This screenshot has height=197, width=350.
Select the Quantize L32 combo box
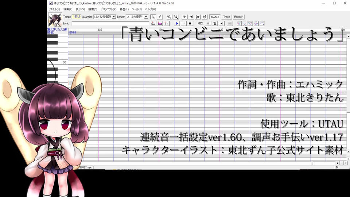coord(105,17)
